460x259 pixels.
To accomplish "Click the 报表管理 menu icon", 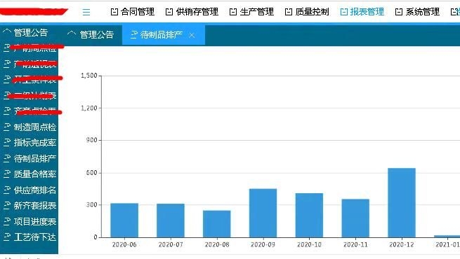I will pyautogui.click(x=344, y=12).
